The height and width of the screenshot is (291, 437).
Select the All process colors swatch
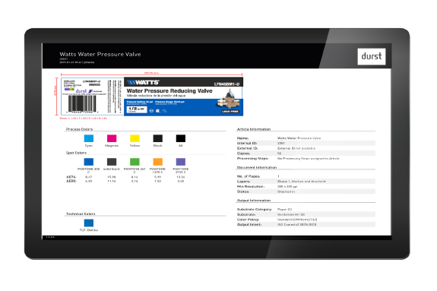coord(181,138)
